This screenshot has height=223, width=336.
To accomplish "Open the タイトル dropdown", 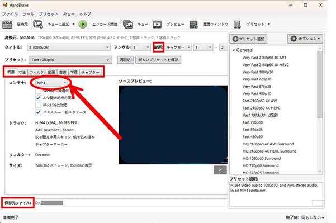I will [69, 48].
